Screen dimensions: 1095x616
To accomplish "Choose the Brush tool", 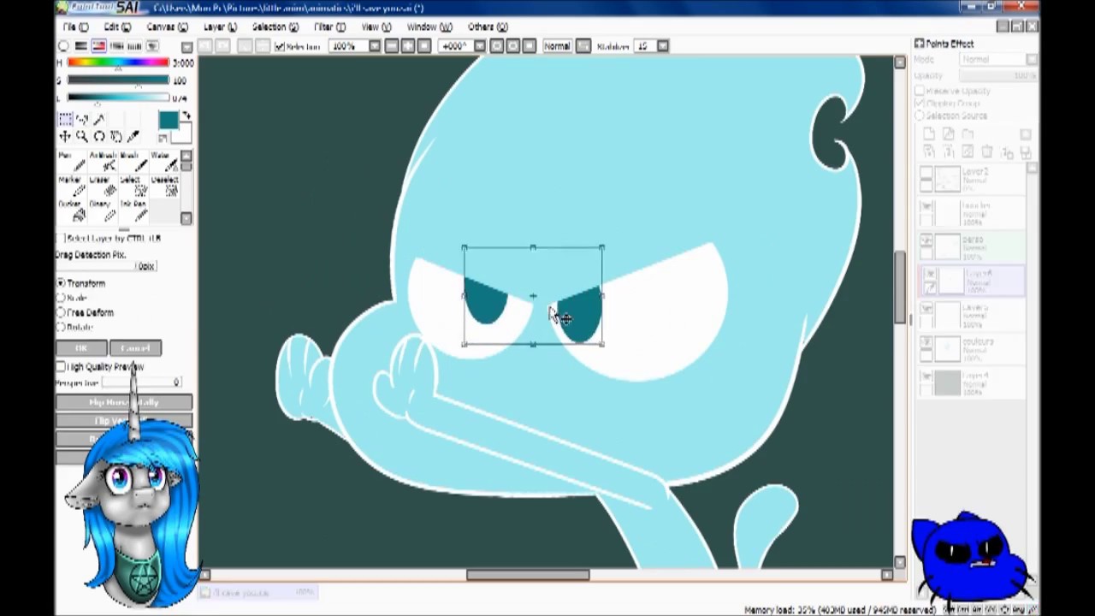I will [x=133, y=162].
